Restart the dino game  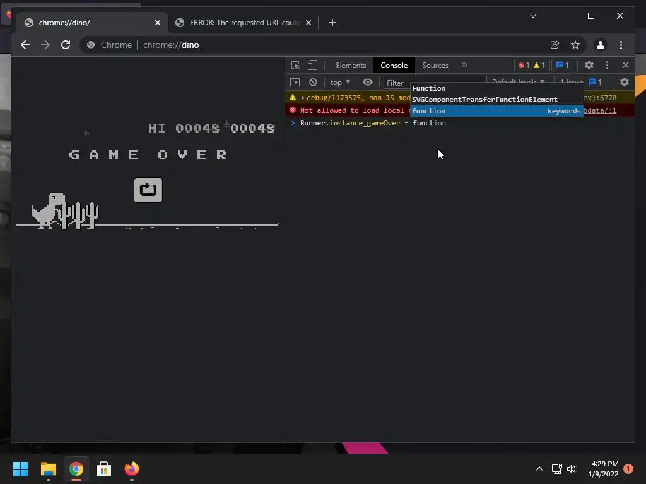[148, 190]
